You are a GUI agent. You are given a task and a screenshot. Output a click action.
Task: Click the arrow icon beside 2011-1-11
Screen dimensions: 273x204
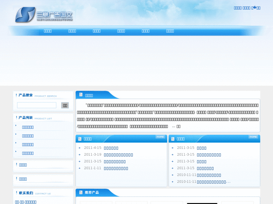[x=79, y=168]
